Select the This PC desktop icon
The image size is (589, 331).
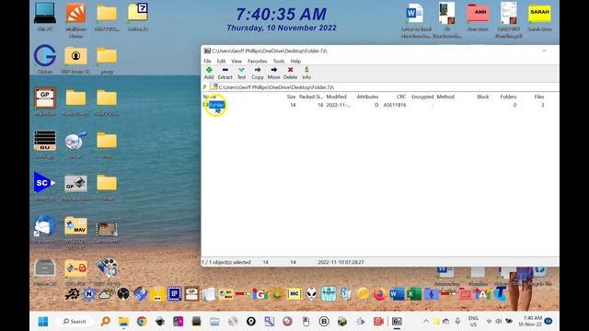(x=45, y=17)
